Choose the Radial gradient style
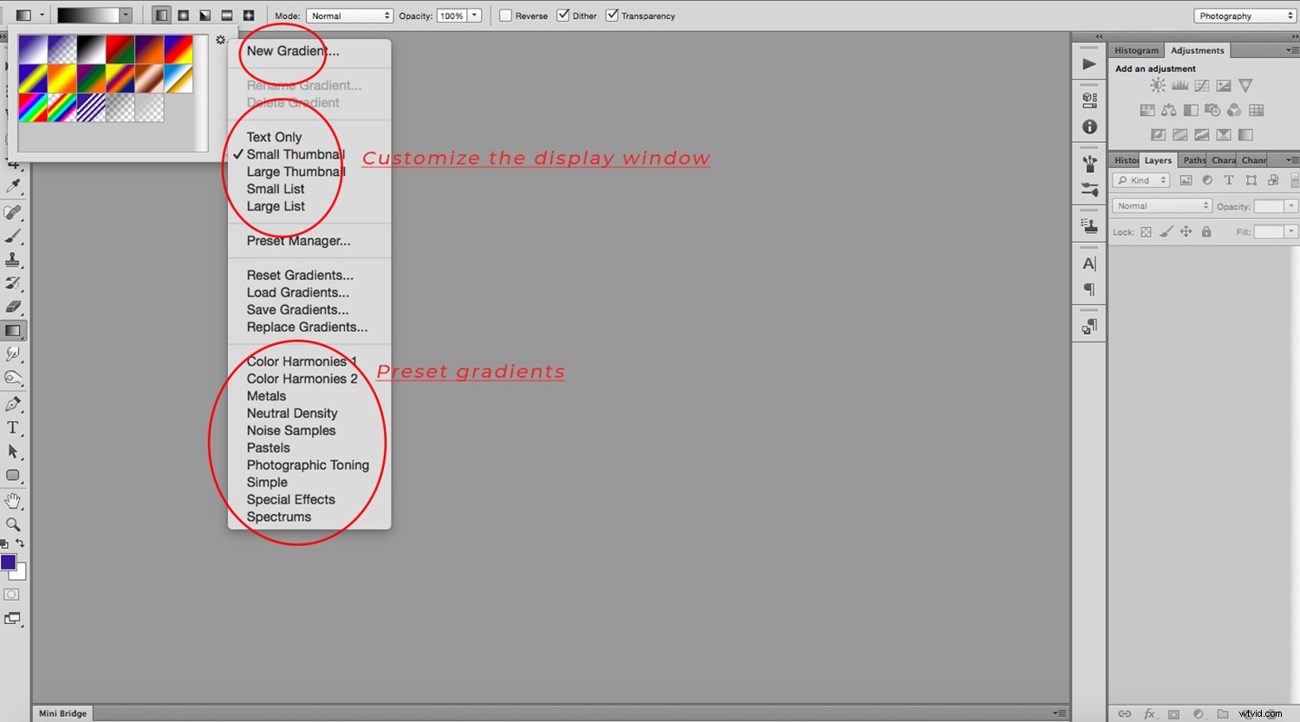This screenshot has height=722, width=1300. [x=183, y=16]
